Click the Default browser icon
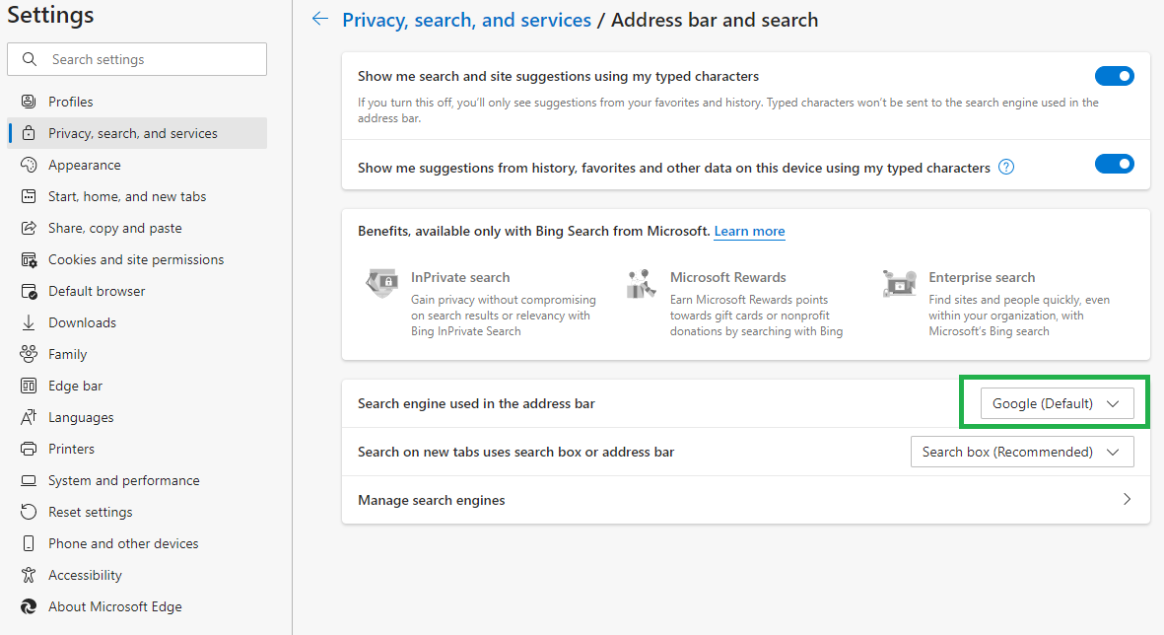 point(29,291)
